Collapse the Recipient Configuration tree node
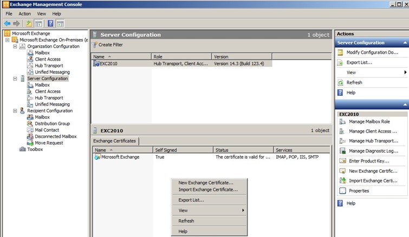409x237 pixels. (x=15, y=111)
